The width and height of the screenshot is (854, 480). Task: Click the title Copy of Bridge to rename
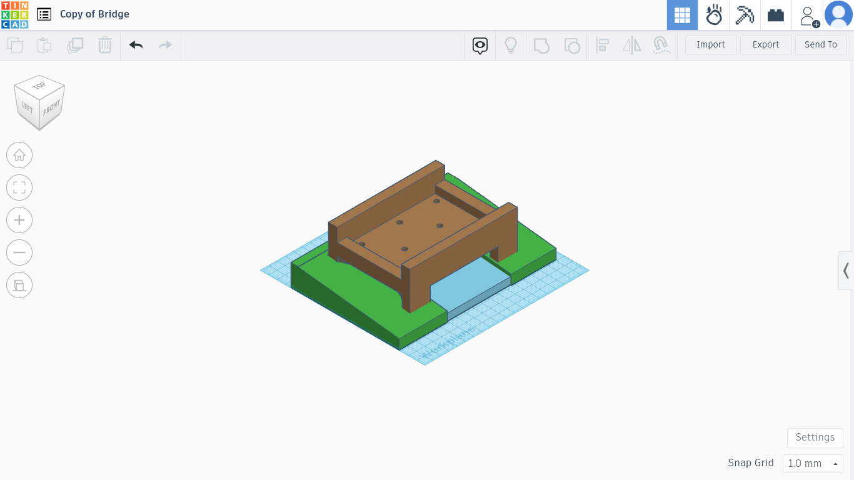pos(94,14)
